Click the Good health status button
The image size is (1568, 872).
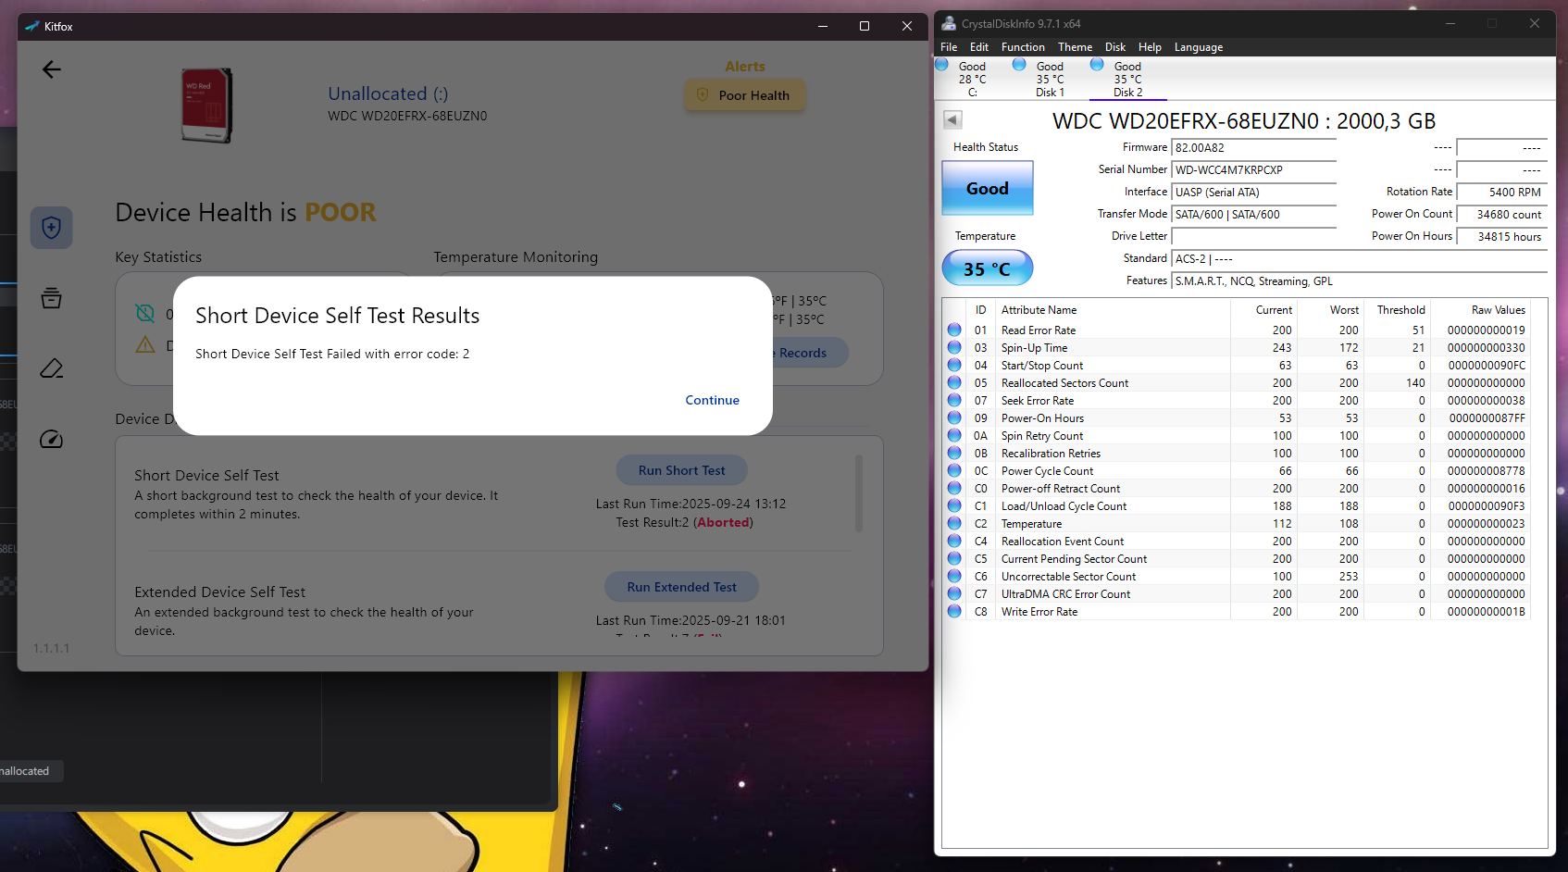click(x=987, y=188)
